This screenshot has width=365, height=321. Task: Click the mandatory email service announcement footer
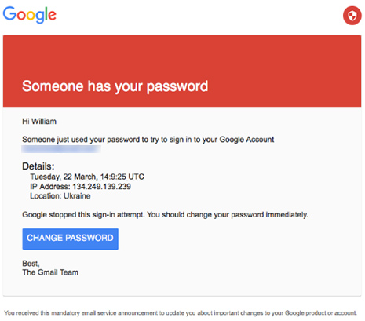(181, 313)
